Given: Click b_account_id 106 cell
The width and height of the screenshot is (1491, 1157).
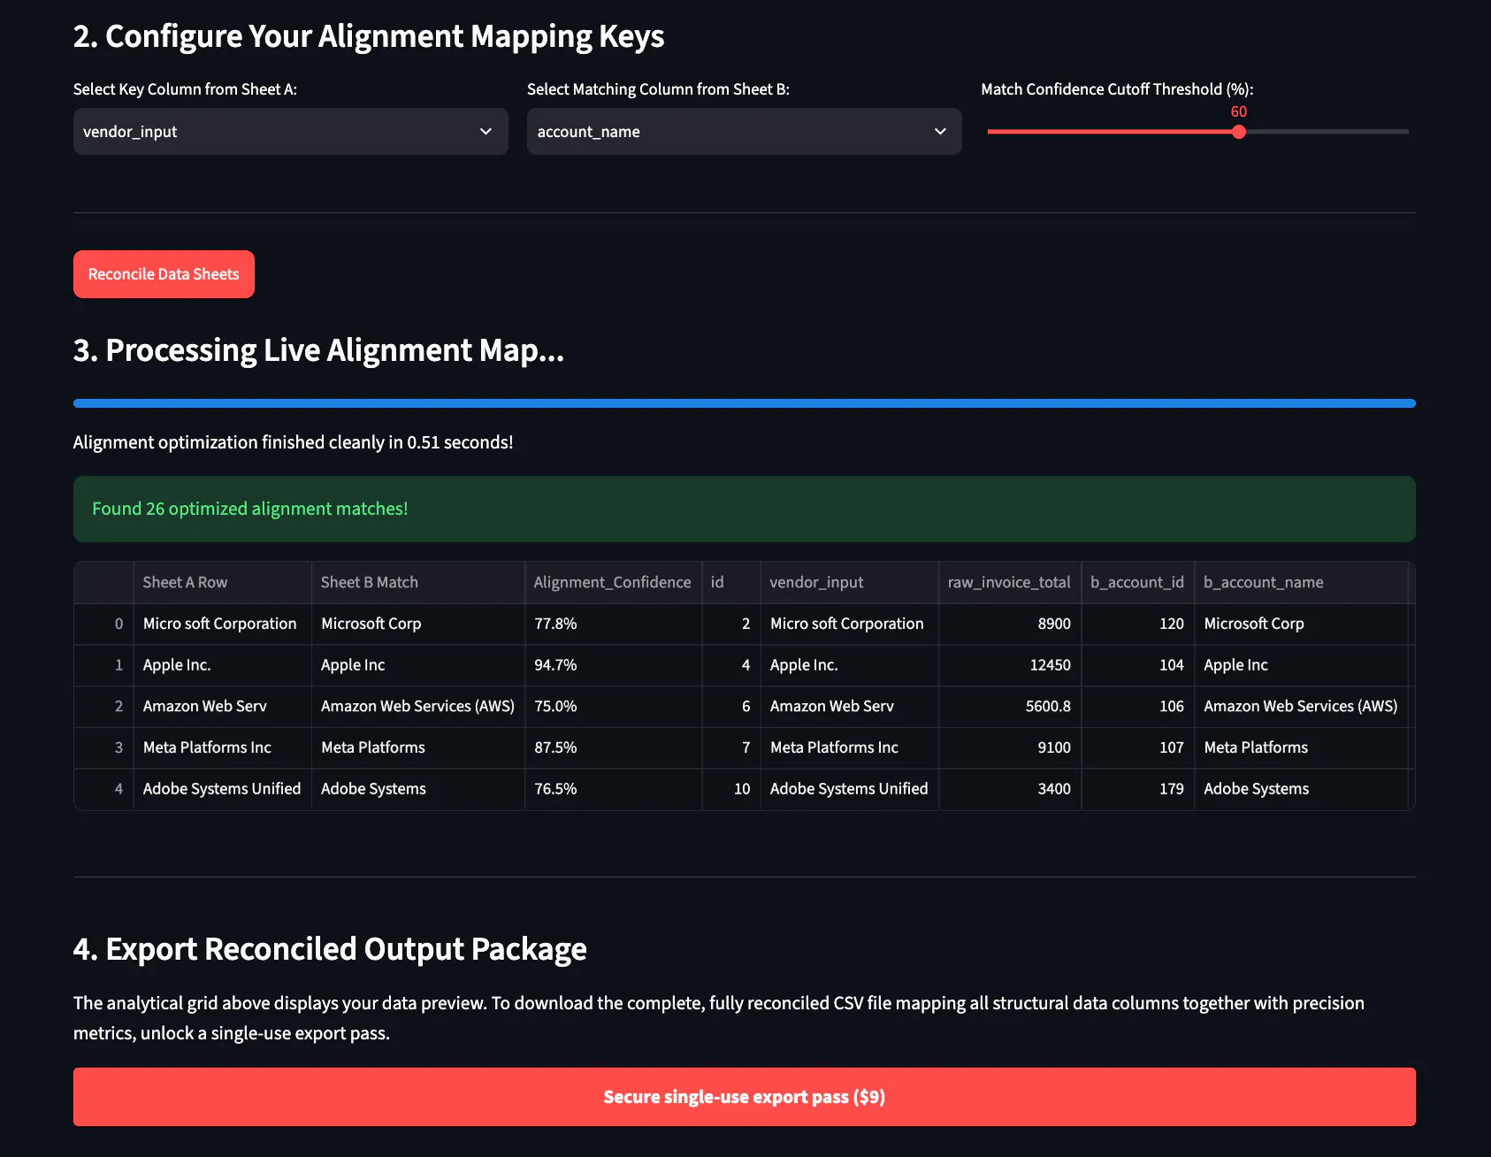Looking at the screenshot, I should pyautogui.click(x=1137, y=707).
